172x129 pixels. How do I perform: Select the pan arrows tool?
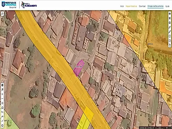pyautogui.click(x=2, y=103)
